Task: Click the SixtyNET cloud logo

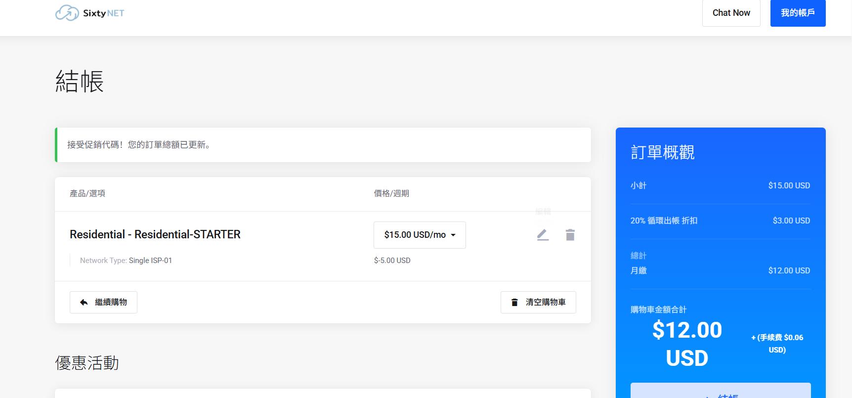Action: click(89, 13)
